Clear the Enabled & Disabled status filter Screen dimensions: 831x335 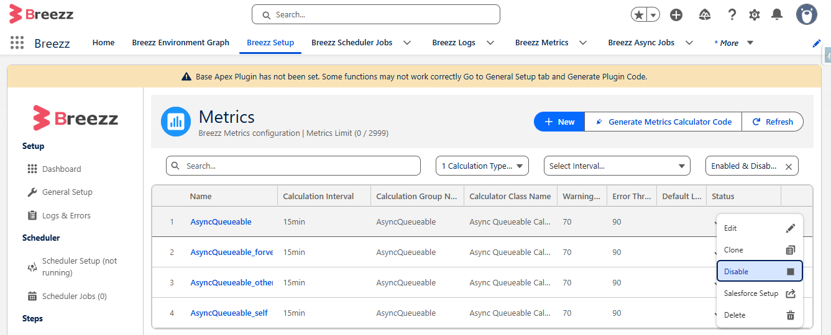789,166
